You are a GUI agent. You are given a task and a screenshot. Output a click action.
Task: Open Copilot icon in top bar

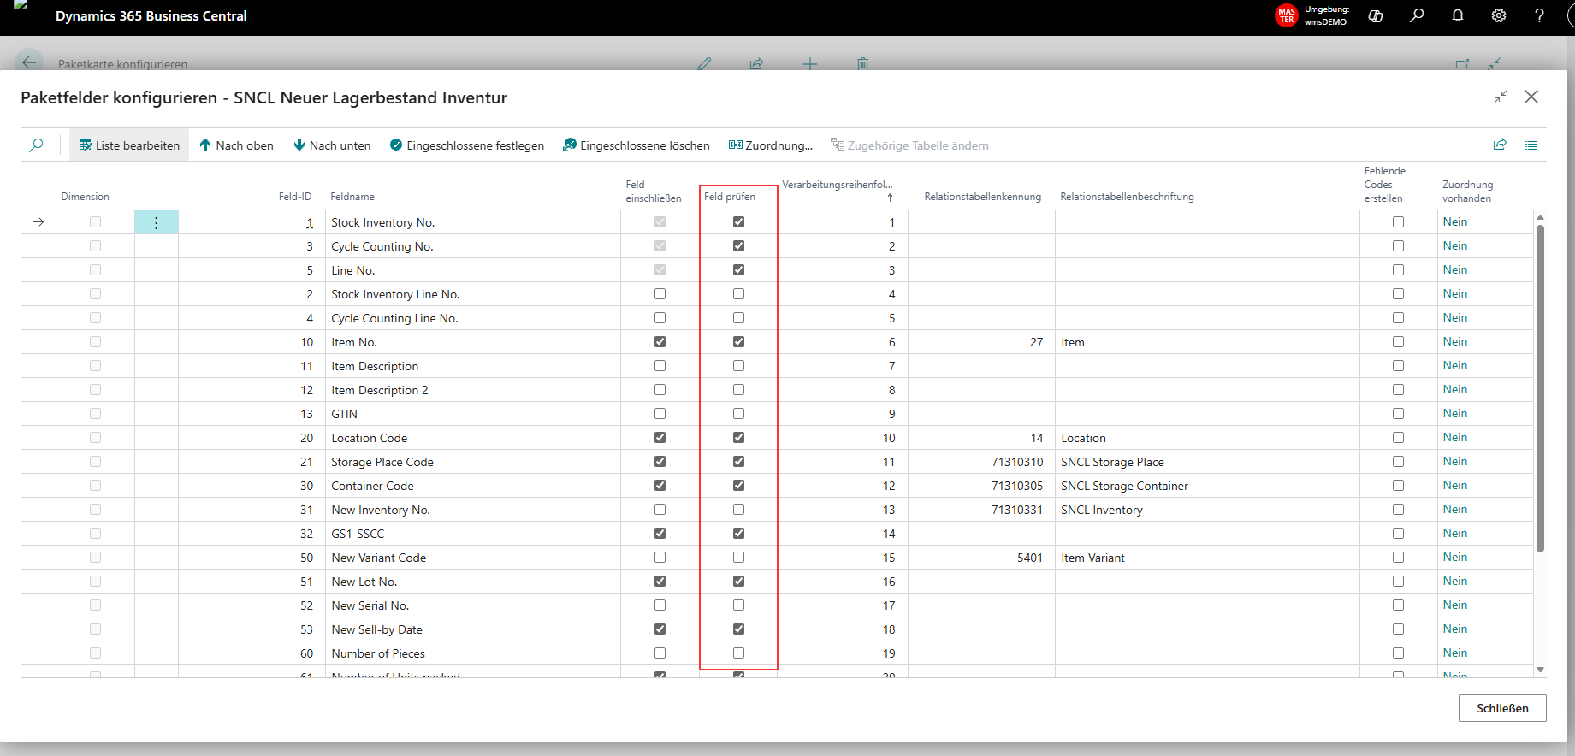(x=1376, y=15)
